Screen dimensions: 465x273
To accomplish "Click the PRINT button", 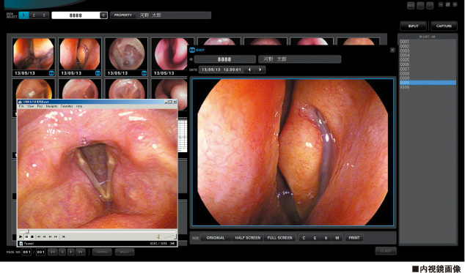I will (x=354, y=238).
